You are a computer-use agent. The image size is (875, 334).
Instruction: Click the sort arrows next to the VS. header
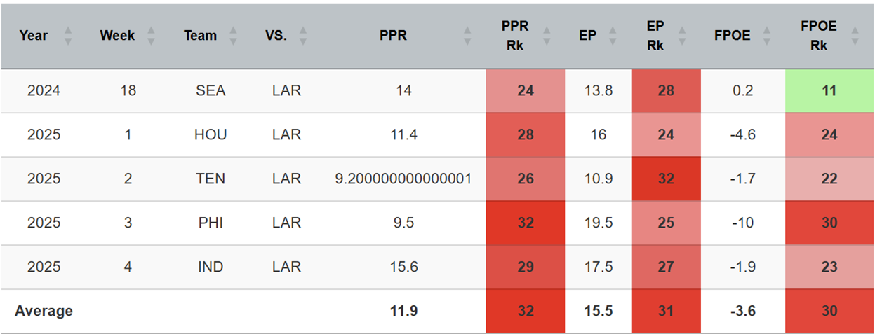(x=303, y=36)
